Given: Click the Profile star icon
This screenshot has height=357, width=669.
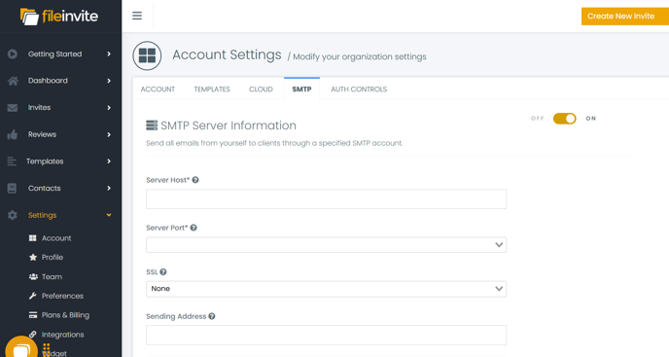Looking at the screenshot, I should point(33,257).
